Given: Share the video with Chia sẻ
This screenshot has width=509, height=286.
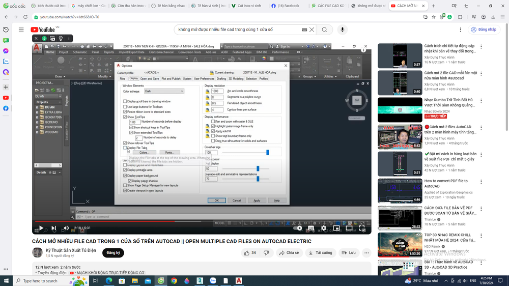Looking at the screenshot, I should coord(289,252).
